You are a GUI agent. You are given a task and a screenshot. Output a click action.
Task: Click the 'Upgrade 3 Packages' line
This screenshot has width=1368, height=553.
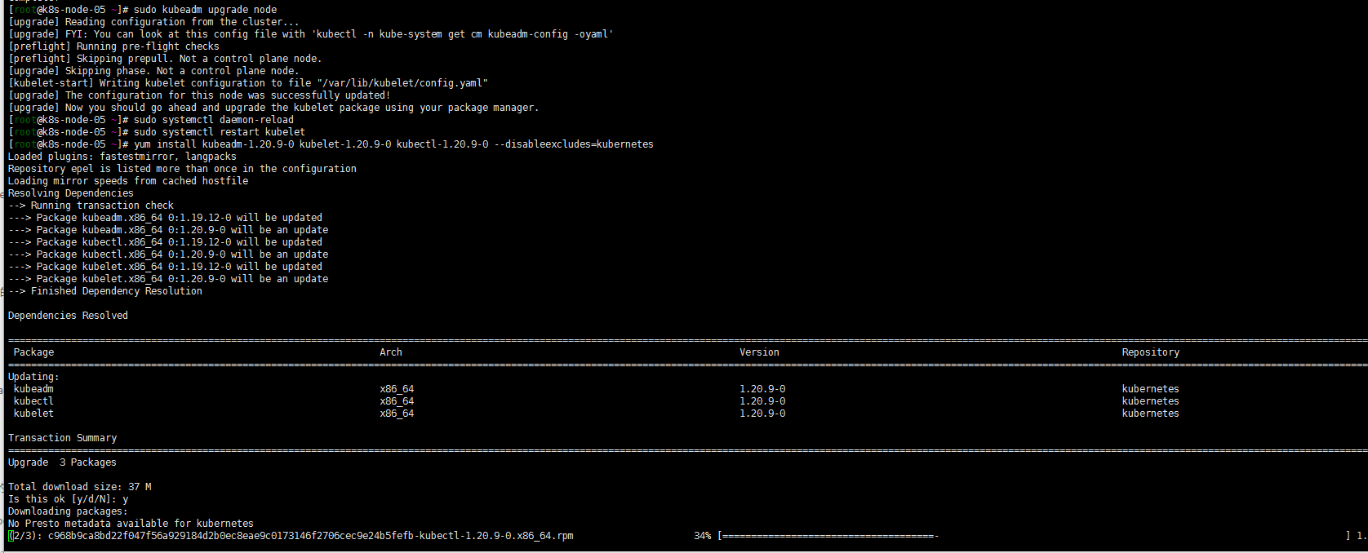coord(62,462)
